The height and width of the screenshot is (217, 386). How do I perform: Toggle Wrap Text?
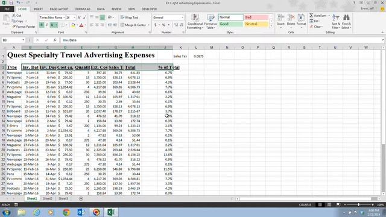pyautogui.click(x=129, y=17)
